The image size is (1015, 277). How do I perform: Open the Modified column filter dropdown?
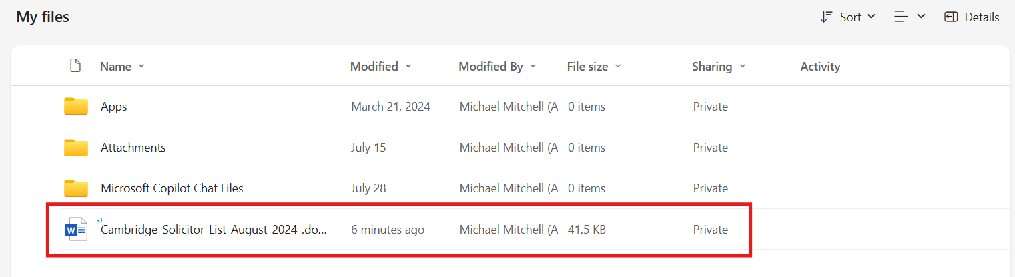click(408, 67)
